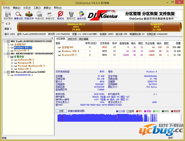185x141 pixels.
Task: Click the 79.8GB capacity cell in table
Action: (177, 51)
